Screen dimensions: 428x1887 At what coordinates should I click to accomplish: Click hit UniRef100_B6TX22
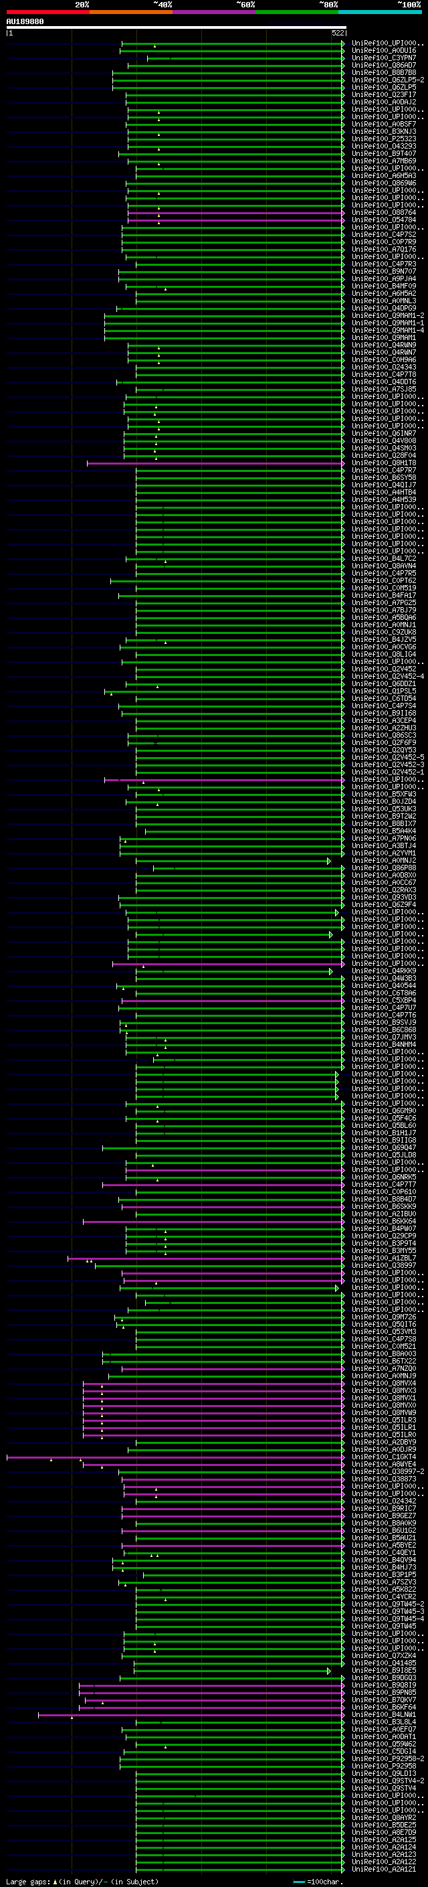pos(384,1361)
